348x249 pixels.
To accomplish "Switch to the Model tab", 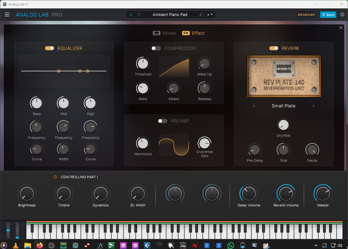I will coord(169,33).
